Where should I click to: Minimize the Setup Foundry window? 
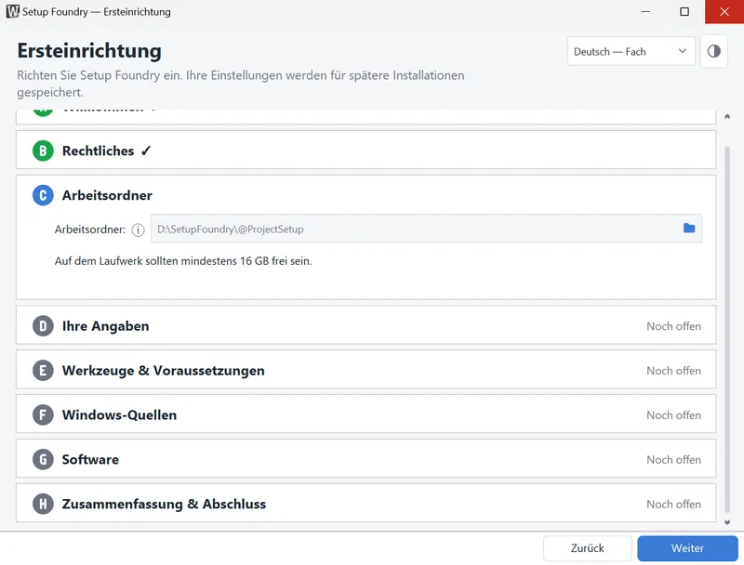point(645,11)
